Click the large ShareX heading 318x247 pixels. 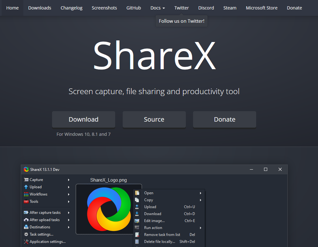click(154, 55)
